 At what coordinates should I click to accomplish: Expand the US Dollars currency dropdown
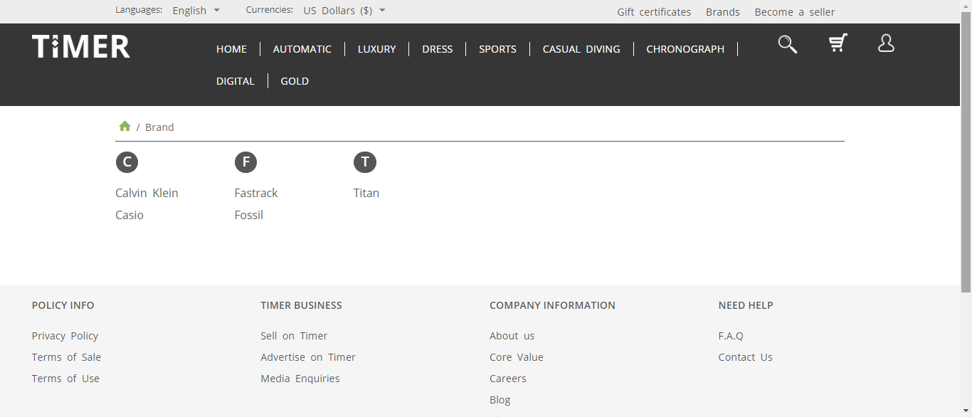(x=344, y=11)
